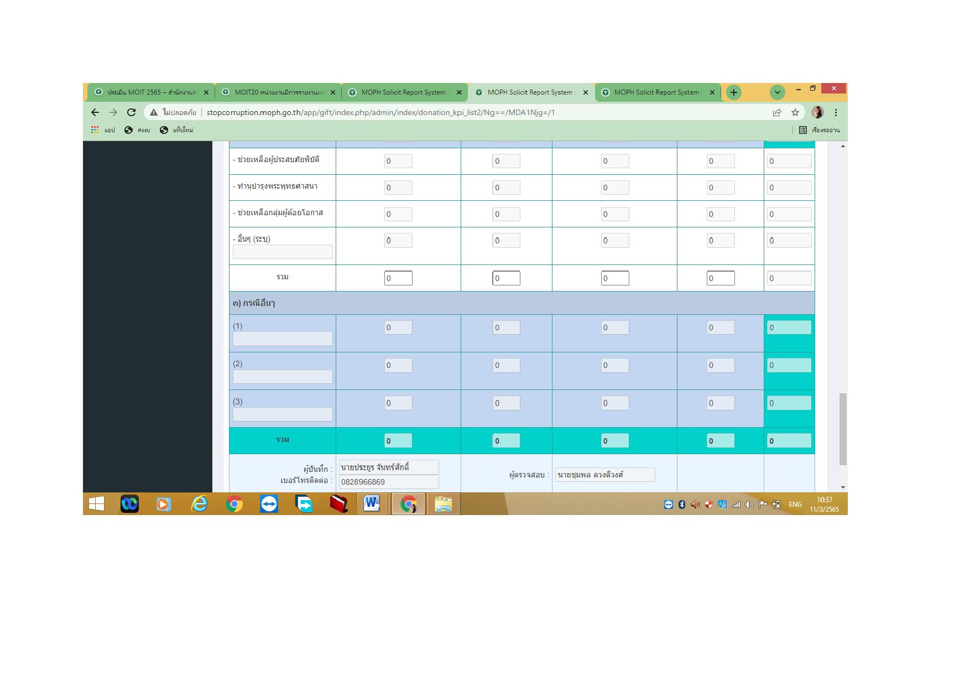Switch to third MOPH Solicit Report tab
This screenshot has width=970, height=686.
click(404, 92)
